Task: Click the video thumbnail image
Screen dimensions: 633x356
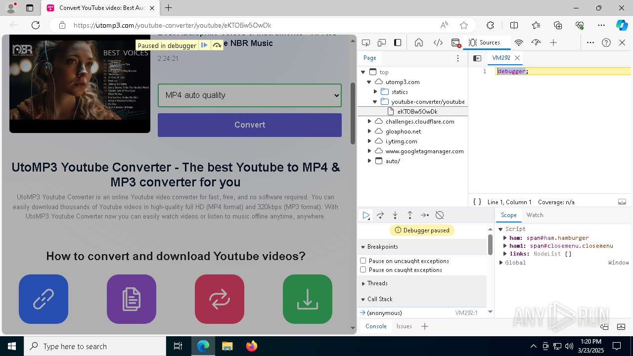Action: coord(80,84)
